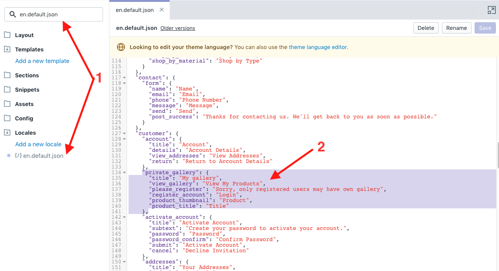Click the Config folder icon

[x=6, y=118]
